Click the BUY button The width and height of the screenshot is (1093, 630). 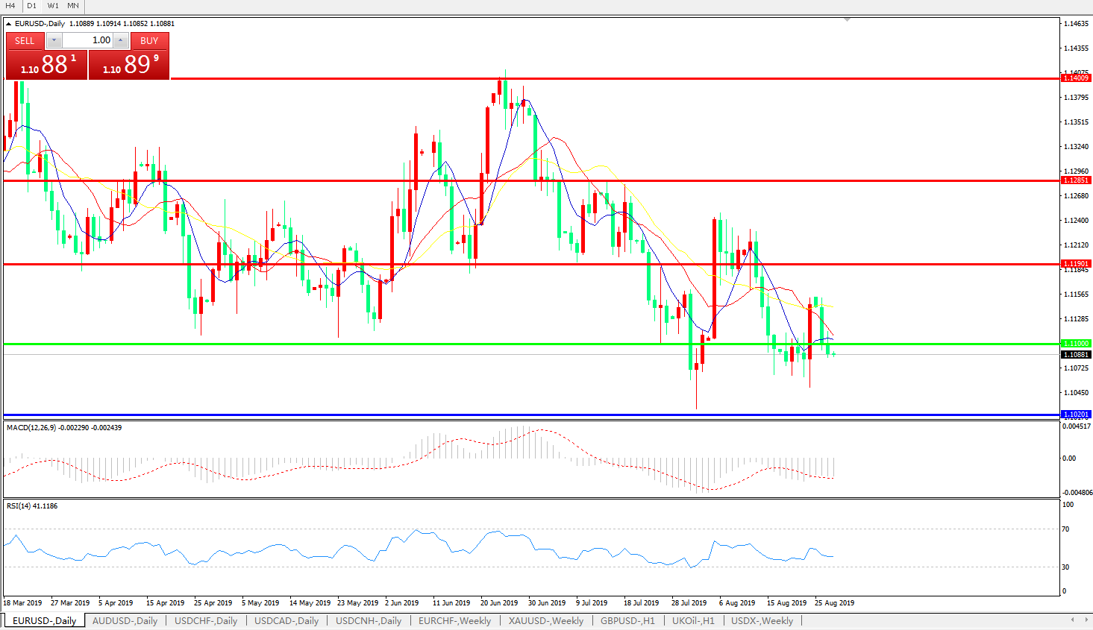pyautogui.click(x=149, y=41)
